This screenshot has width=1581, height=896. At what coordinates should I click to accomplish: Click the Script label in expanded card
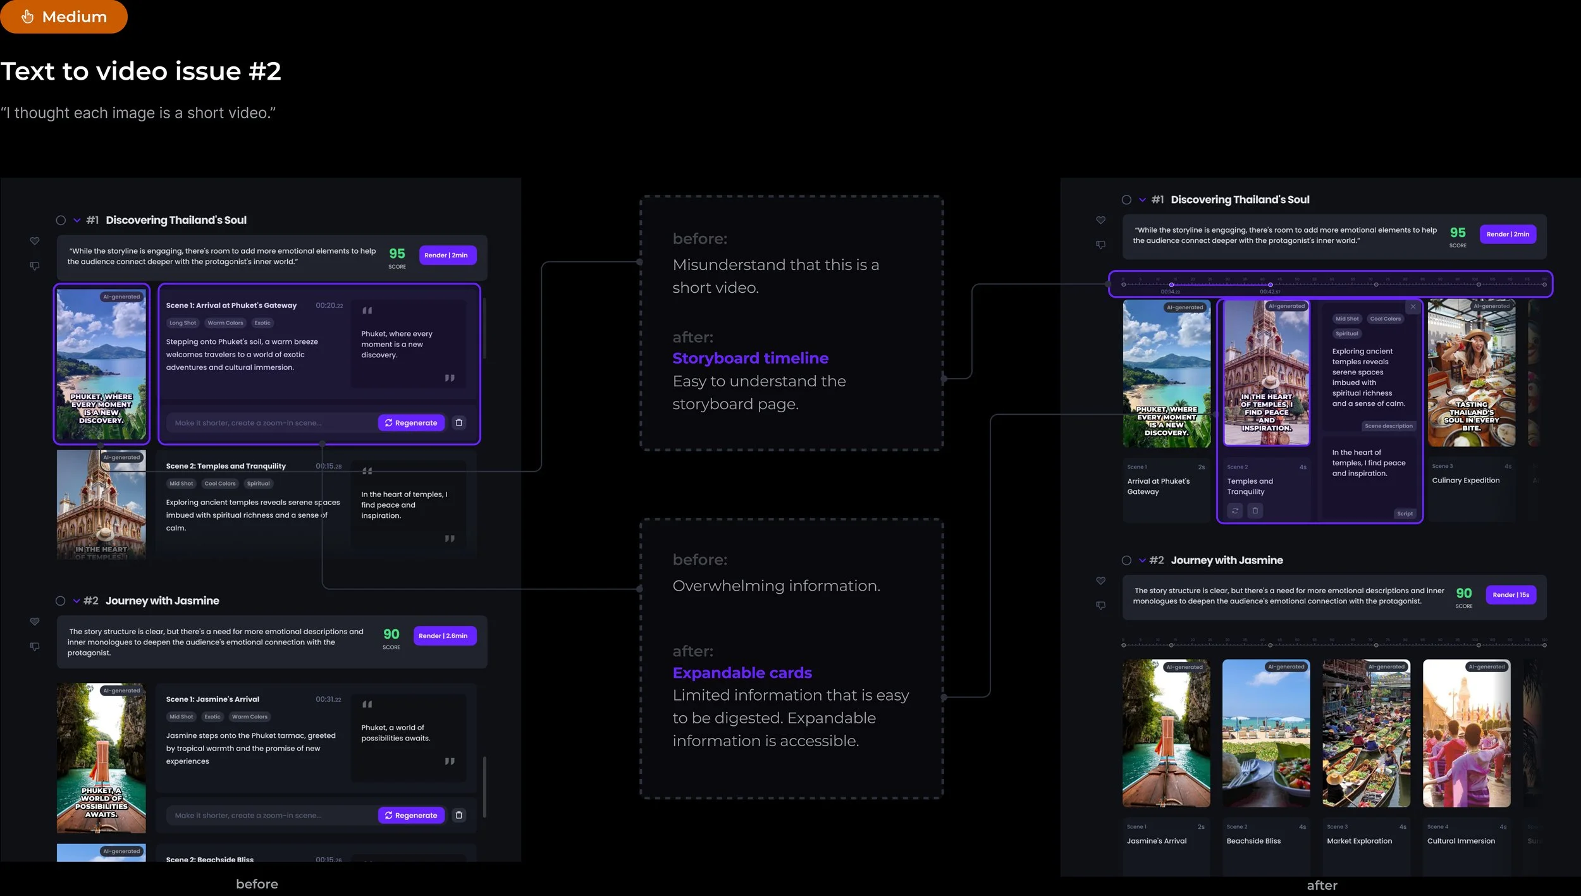pos(1405,513)
